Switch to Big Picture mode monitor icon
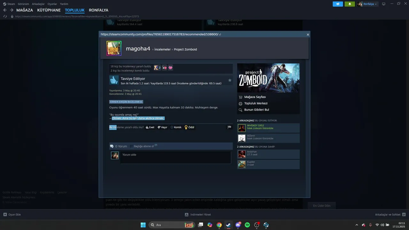The width and height of the screenshot is (409, 230). click(x=384, y=4)
